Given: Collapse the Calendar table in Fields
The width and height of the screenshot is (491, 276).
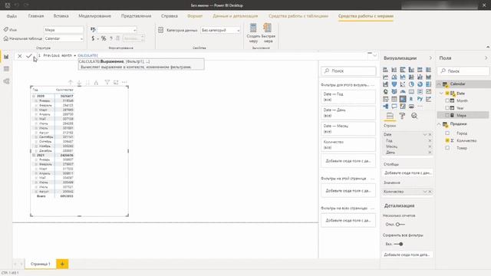Looking at the screenshot, I should coord(439,84).
